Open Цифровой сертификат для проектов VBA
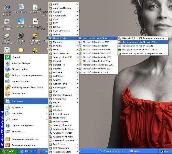 (143, 54)
